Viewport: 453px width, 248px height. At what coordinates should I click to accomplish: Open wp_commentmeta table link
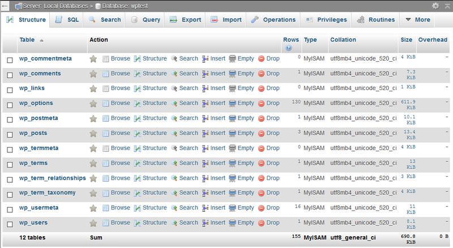45,59
